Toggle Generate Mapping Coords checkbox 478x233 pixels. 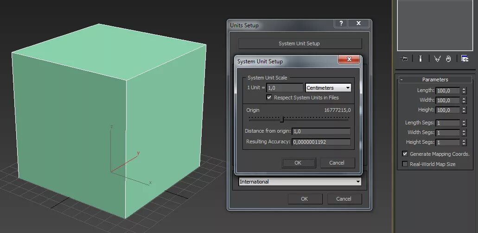pos(405,153)
